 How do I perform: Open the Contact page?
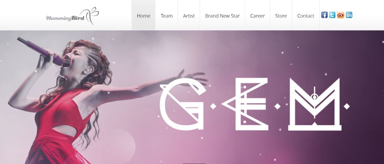pos(306,15)
